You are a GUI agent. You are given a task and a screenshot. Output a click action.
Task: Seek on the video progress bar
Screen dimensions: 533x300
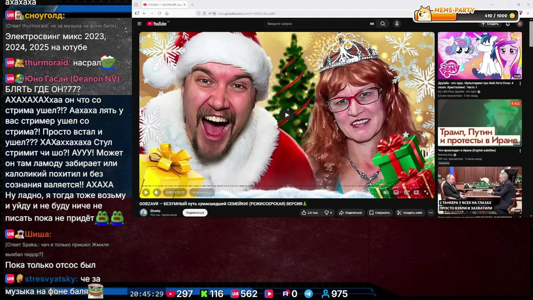click(x=286, y=186)
